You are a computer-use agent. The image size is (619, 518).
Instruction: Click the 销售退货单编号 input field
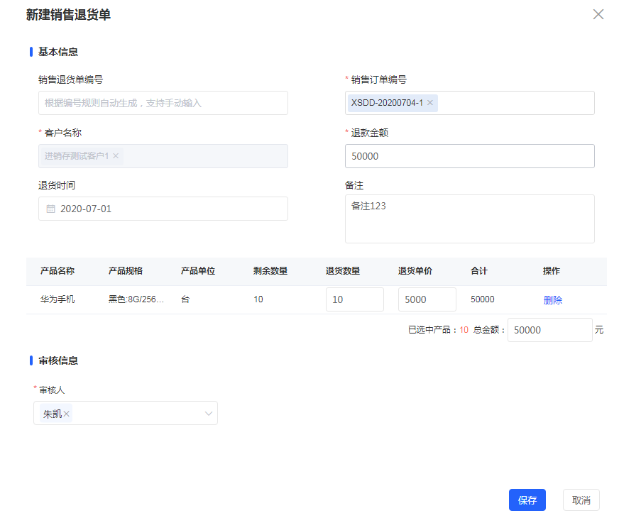click(x=163, y=103)
